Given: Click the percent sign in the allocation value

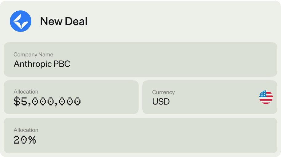Looking at the screenshot, I should (x=33, y=140).
